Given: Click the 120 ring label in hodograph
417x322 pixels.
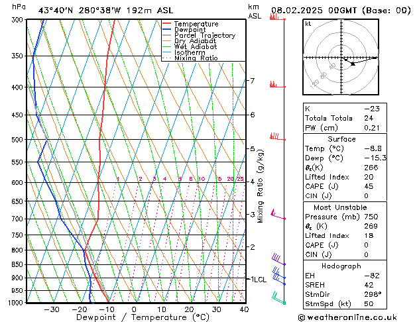Looking at the screenshot, I should [x=314, y=84].
